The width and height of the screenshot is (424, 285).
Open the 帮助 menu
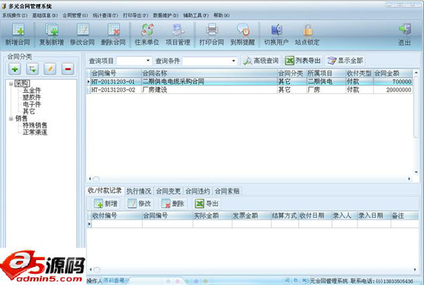[222, 16]
